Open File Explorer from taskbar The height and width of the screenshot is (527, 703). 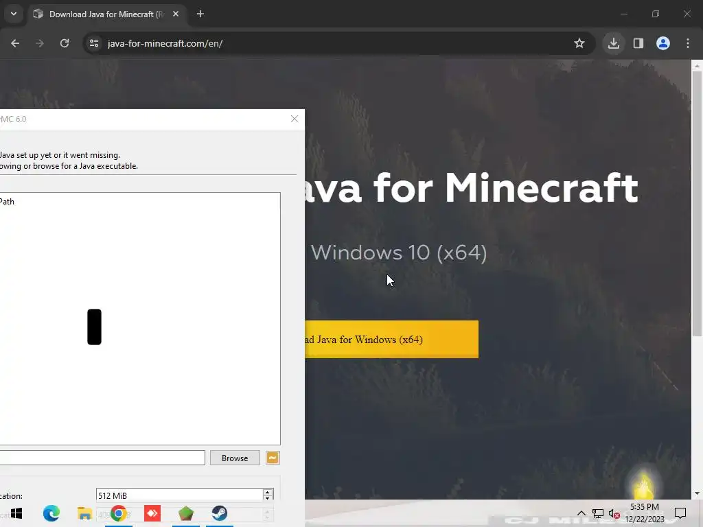[x=84, y=513]
